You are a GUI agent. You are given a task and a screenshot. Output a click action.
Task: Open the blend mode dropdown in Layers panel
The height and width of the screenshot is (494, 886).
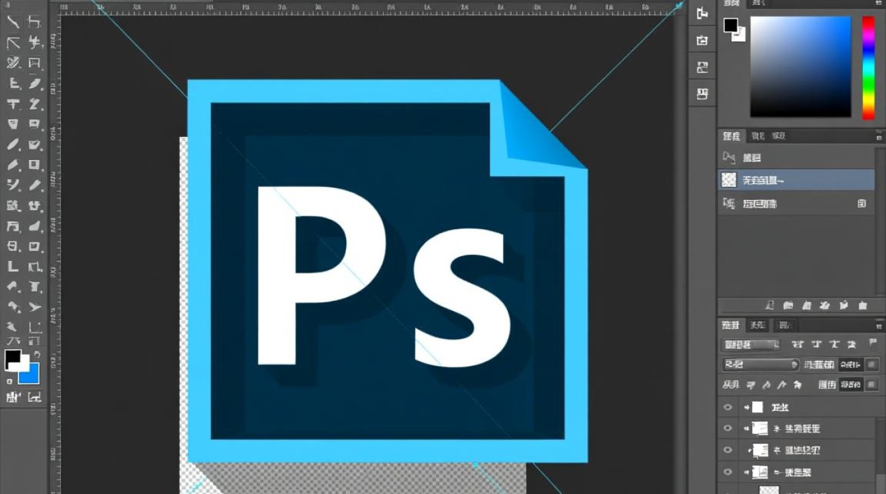761,365
